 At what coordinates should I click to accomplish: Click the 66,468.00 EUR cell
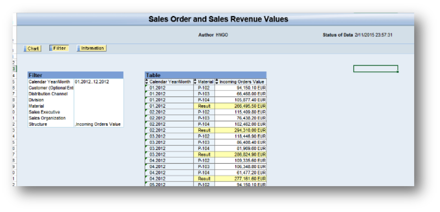(241, 94)
